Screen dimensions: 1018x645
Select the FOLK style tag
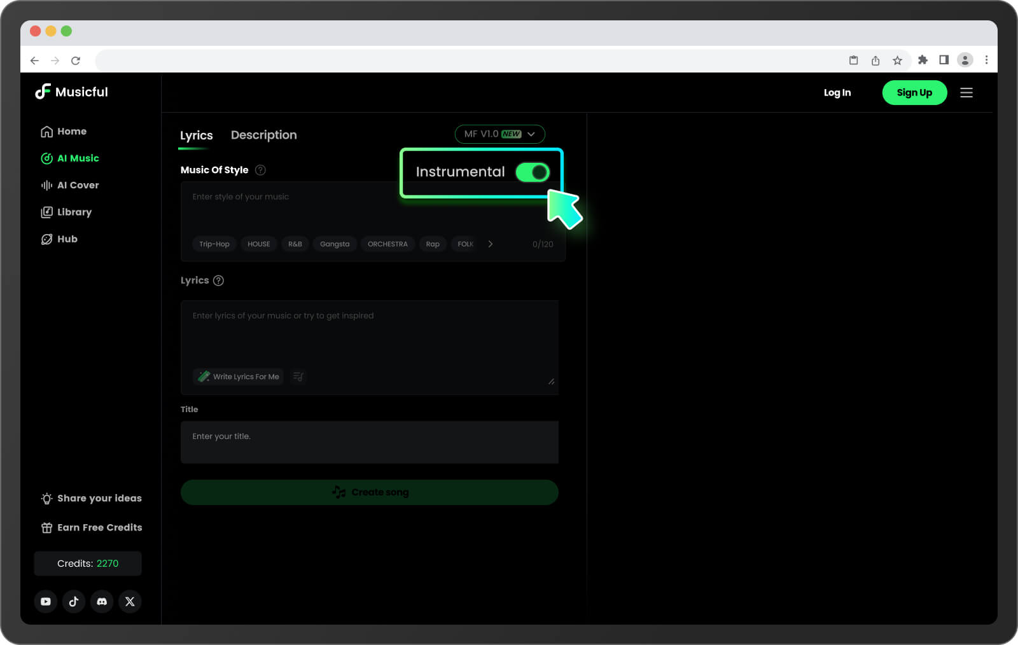tap(465, 244)
